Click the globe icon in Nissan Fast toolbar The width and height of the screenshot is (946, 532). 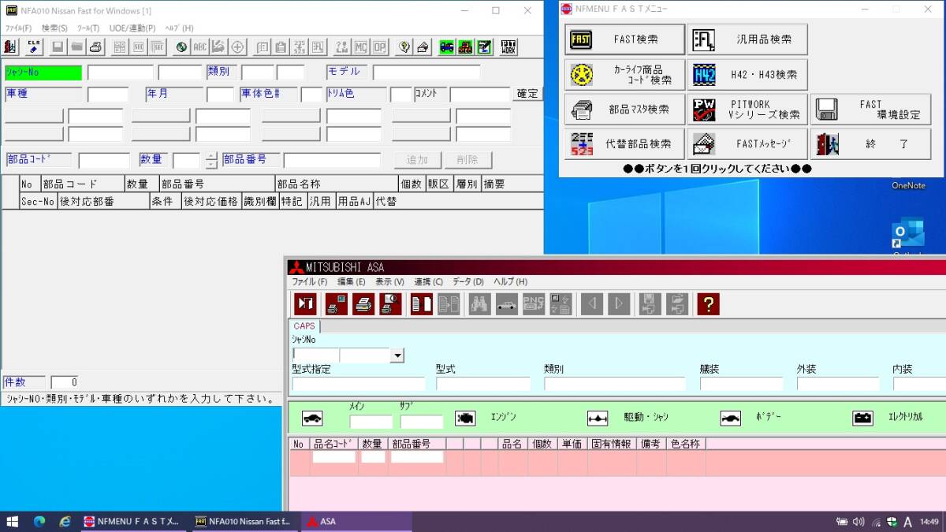[181, 47]
